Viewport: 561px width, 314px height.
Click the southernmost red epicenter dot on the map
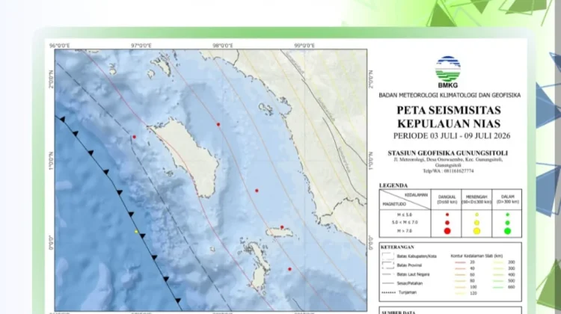point(289,269)
